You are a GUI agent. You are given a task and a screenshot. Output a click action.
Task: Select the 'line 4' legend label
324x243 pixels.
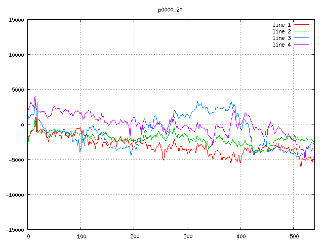click(282, 45)
